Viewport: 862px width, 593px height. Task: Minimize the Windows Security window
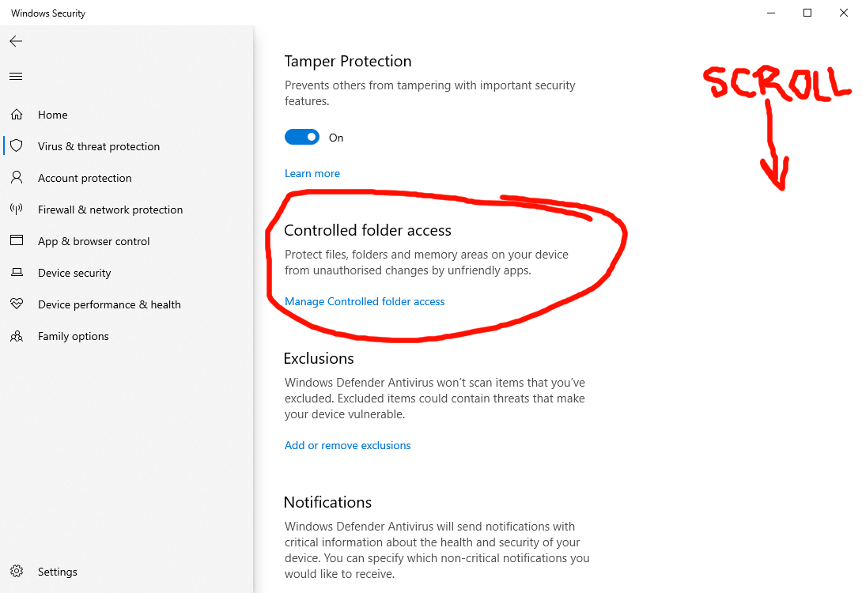pos(771,13)
